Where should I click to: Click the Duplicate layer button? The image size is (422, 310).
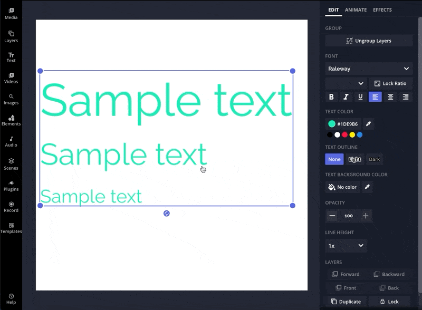(346, 302)
